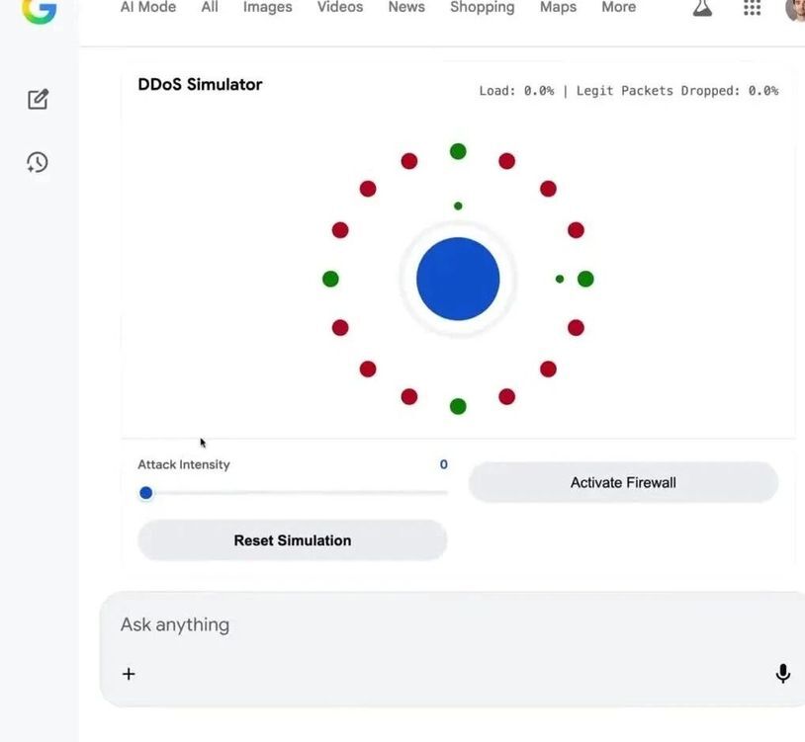Click the plus attachment icon
Viewport: 805px width, 742px height.
point(129,673)
